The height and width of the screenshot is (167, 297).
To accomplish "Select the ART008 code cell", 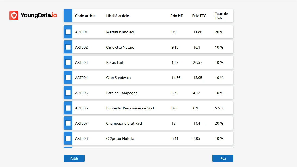I will point(81,139).
